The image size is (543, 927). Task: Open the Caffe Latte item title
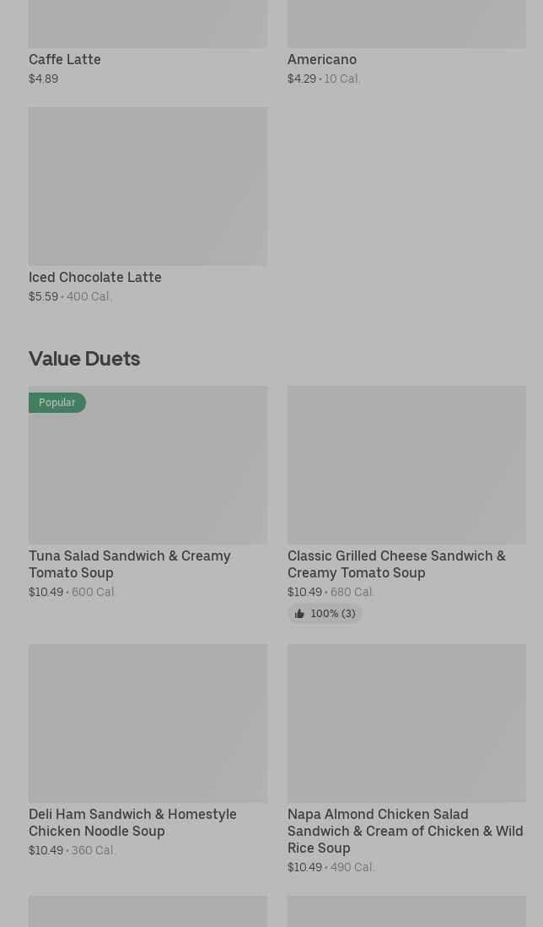(65, 59)
